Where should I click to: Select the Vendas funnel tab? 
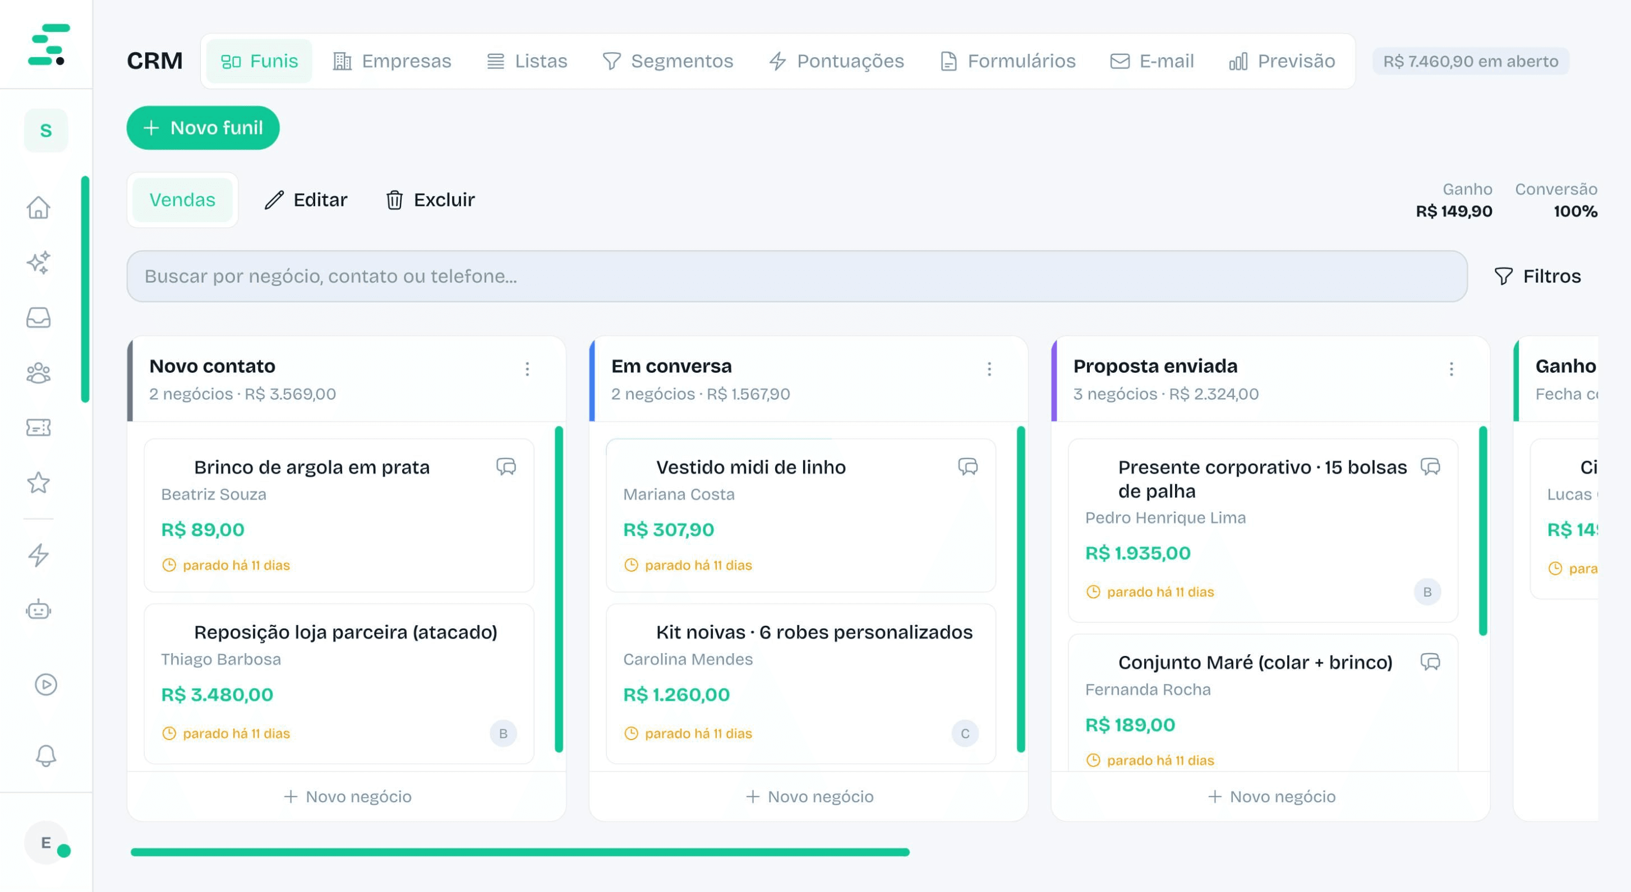tap(182, 200)
